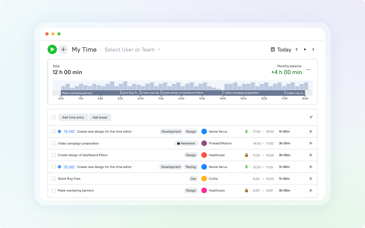Check the Video campaign preparation entry

[x=54, y=143]
